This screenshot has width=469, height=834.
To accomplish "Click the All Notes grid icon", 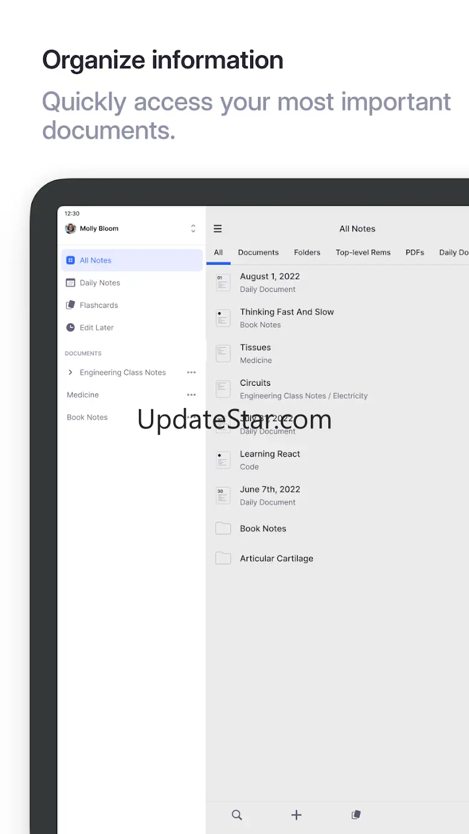I will coord(70,261).
